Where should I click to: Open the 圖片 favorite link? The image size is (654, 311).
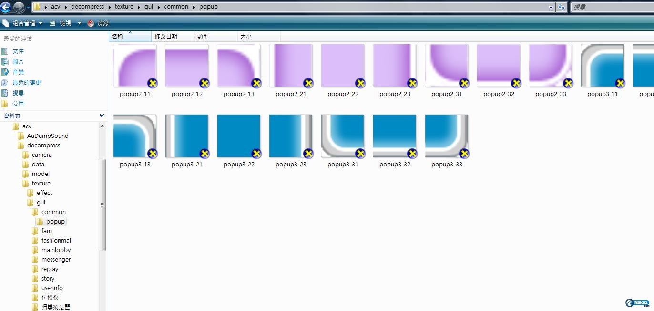[x=18, y=61]
